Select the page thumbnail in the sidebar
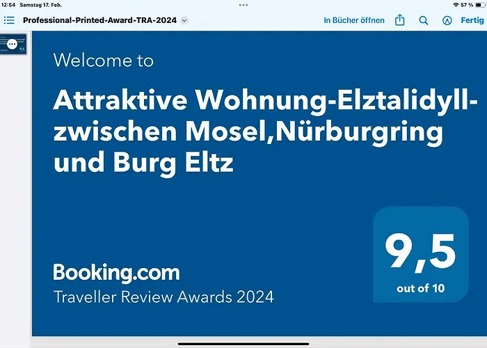487x348 pixels. [13, 44]
